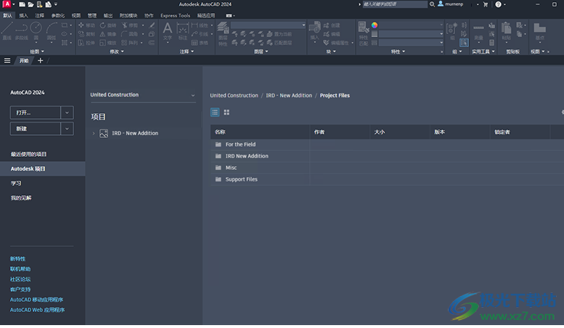Click the shopping cart icon

coord(485,4)
